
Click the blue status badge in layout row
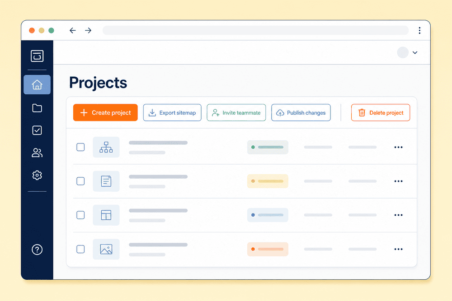pyautogui.click(x=268, y=215)
